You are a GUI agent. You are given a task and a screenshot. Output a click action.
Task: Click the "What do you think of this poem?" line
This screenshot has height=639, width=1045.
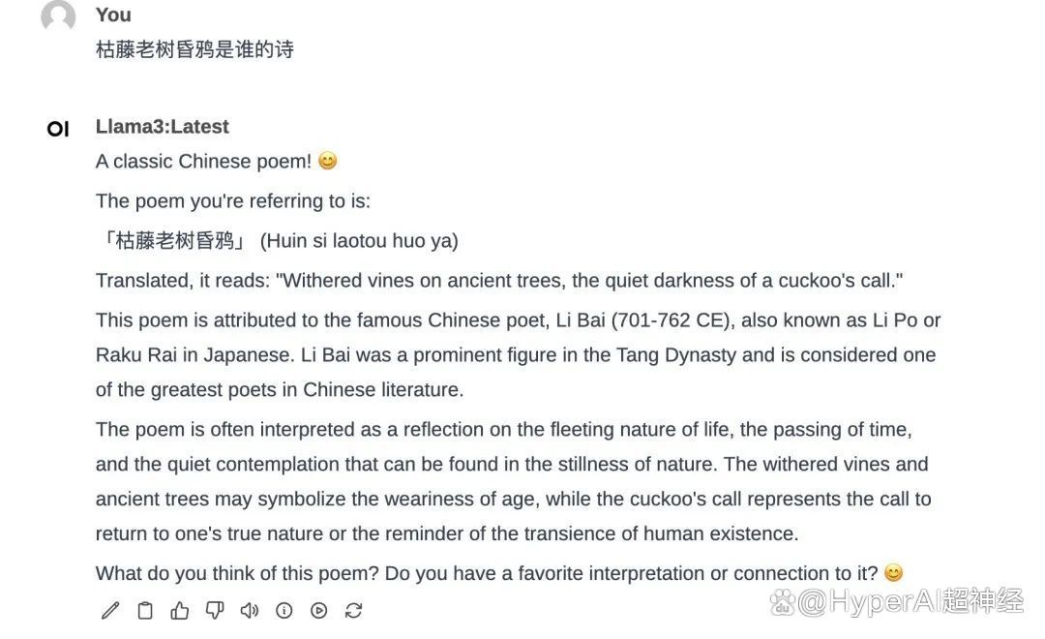pos(487,573)
